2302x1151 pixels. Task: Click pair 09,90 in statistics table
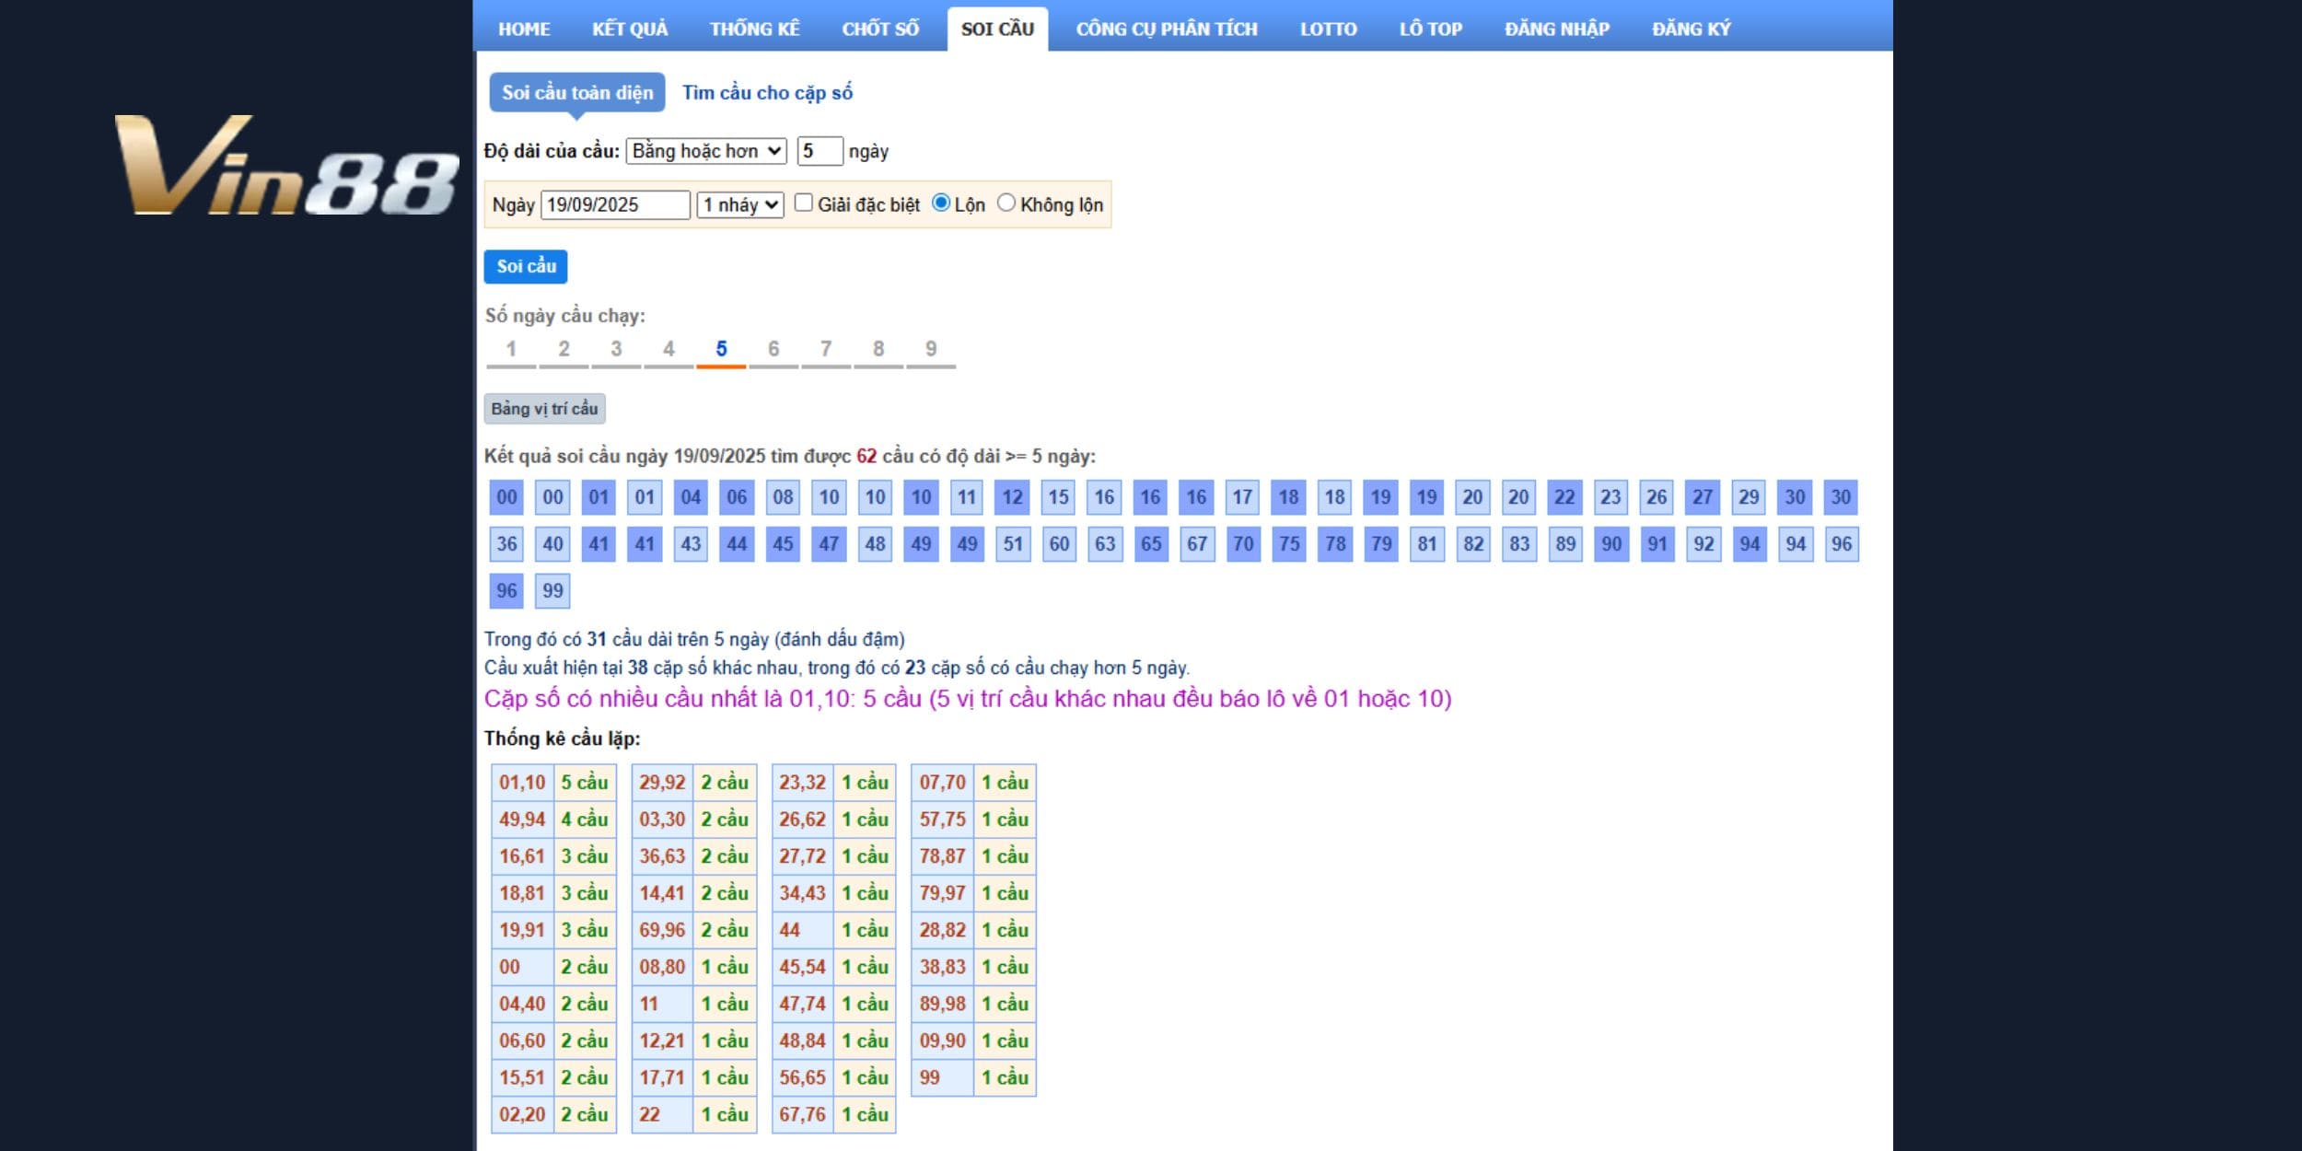point(942,1041)
